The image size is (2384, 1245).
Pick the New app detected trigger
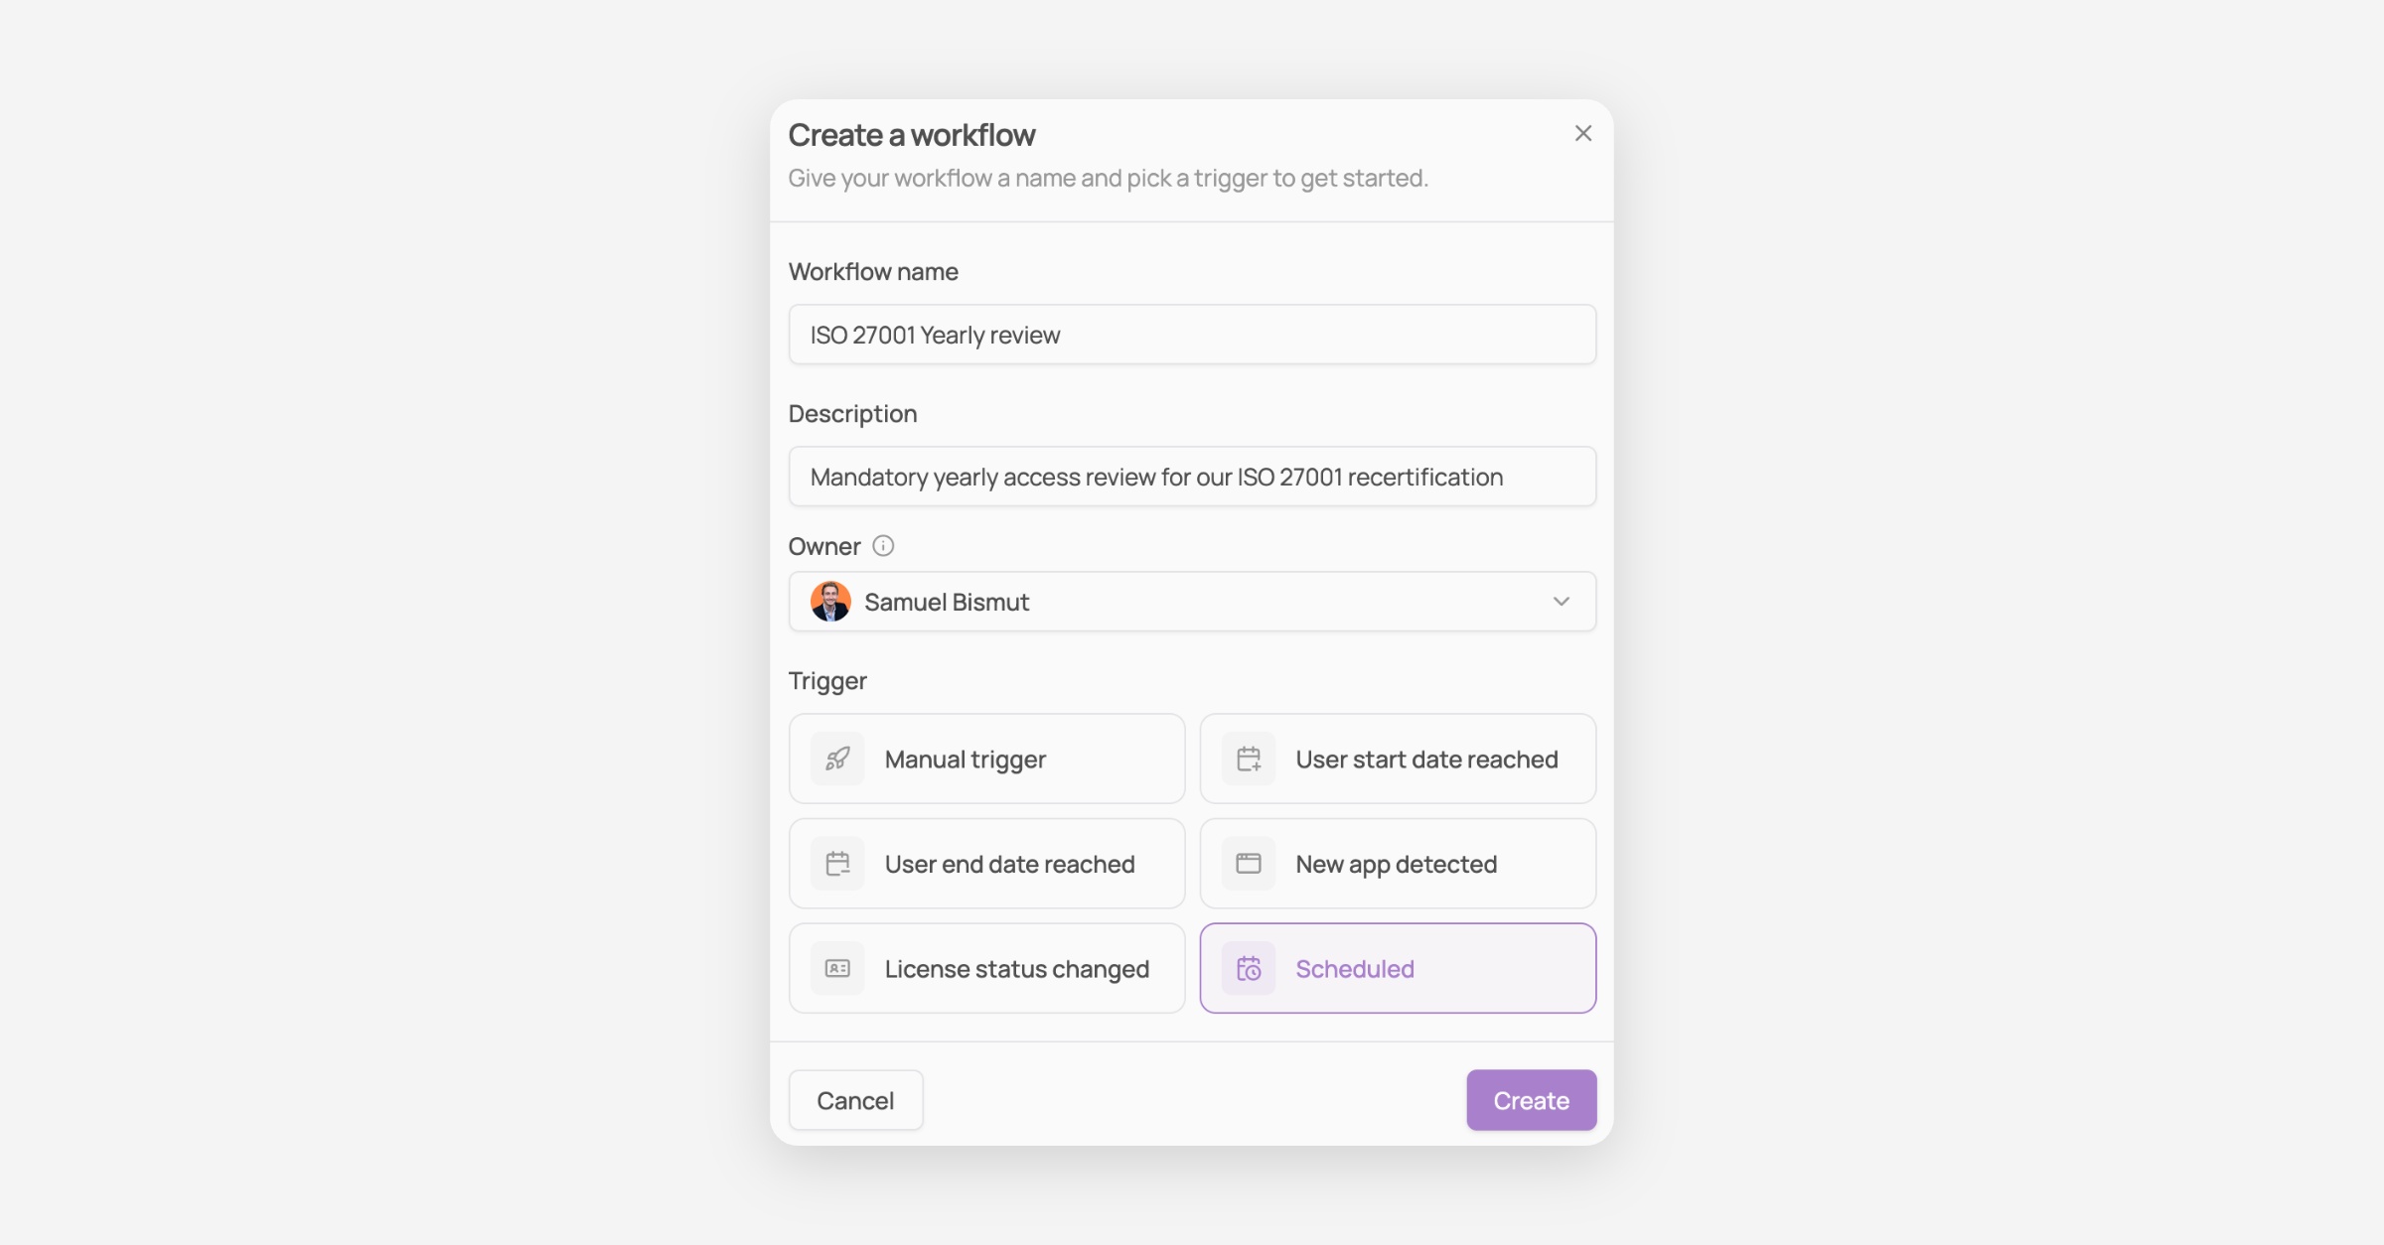pos(1398,864)
